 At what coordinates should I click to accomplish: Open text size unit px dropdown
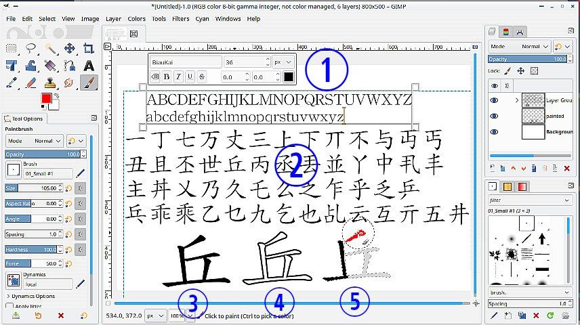[x=283, y=62]
